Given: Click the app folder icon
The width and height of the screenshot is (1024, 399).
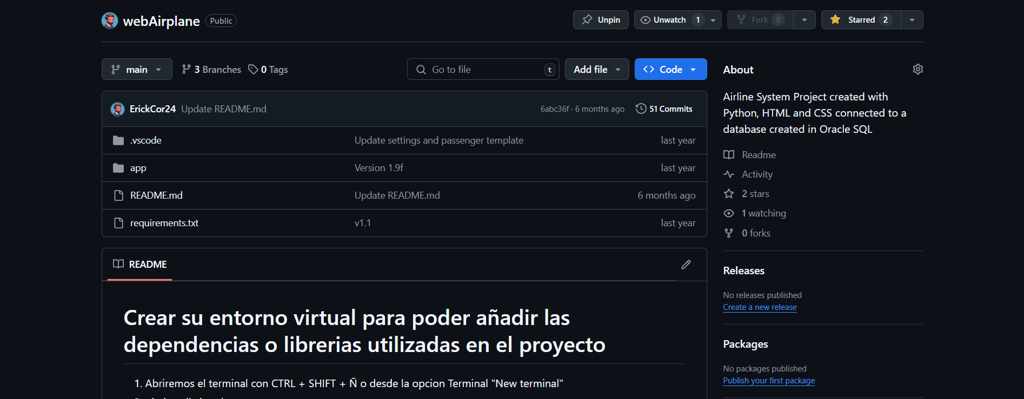Looking at the screenshot, I should point(118,168).
